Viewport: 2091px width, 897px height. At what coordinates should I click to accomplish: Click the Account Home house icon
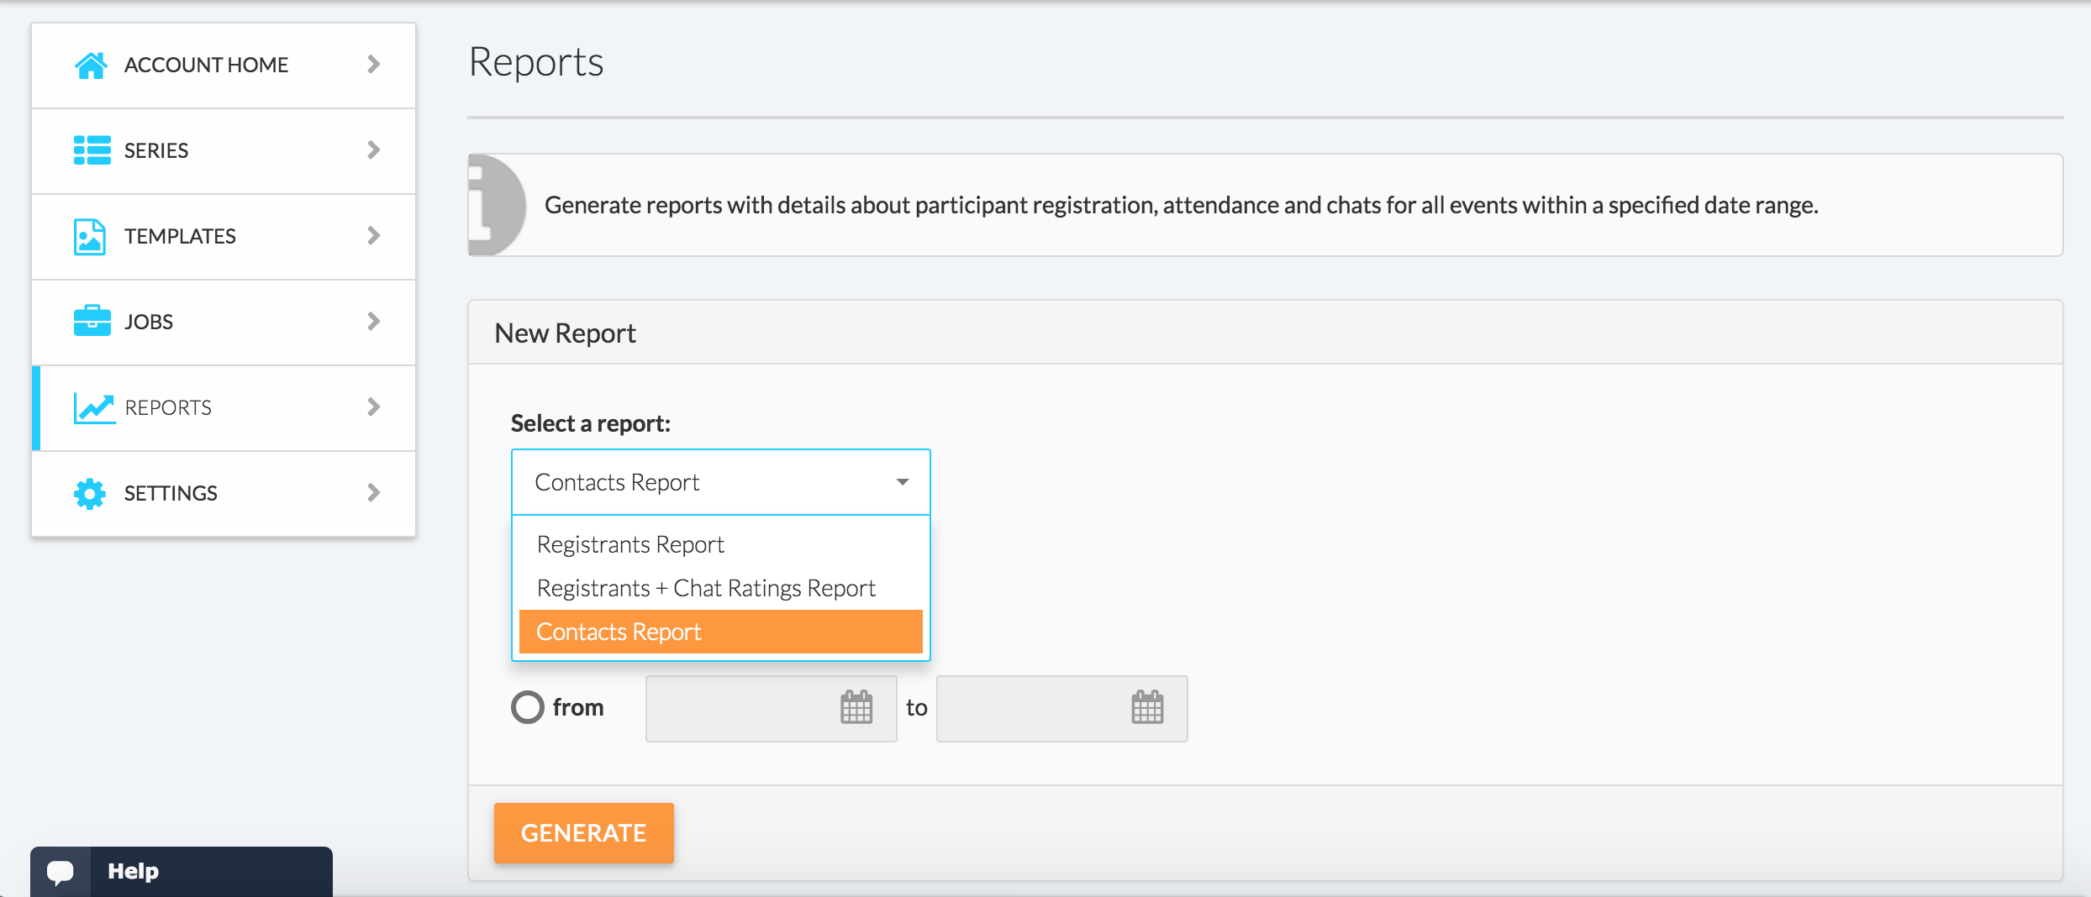coord(91,65)
